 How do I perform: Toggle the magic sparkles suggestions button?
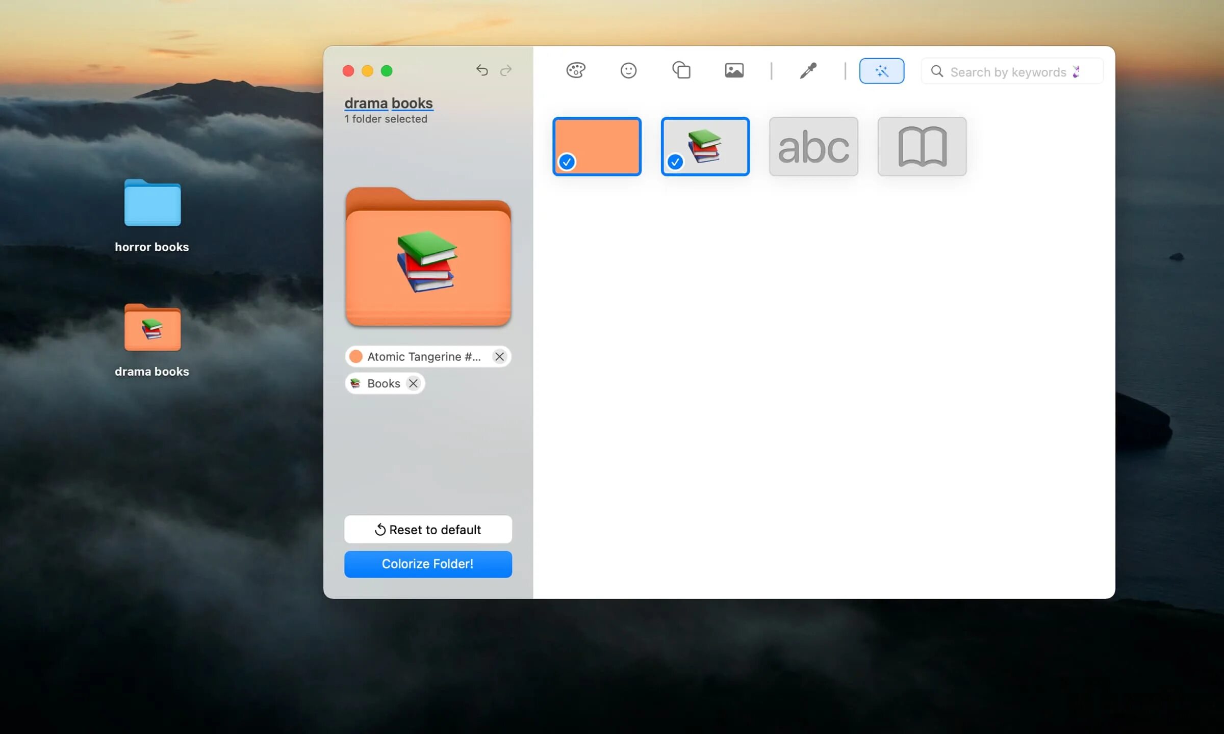coord(881,71)
